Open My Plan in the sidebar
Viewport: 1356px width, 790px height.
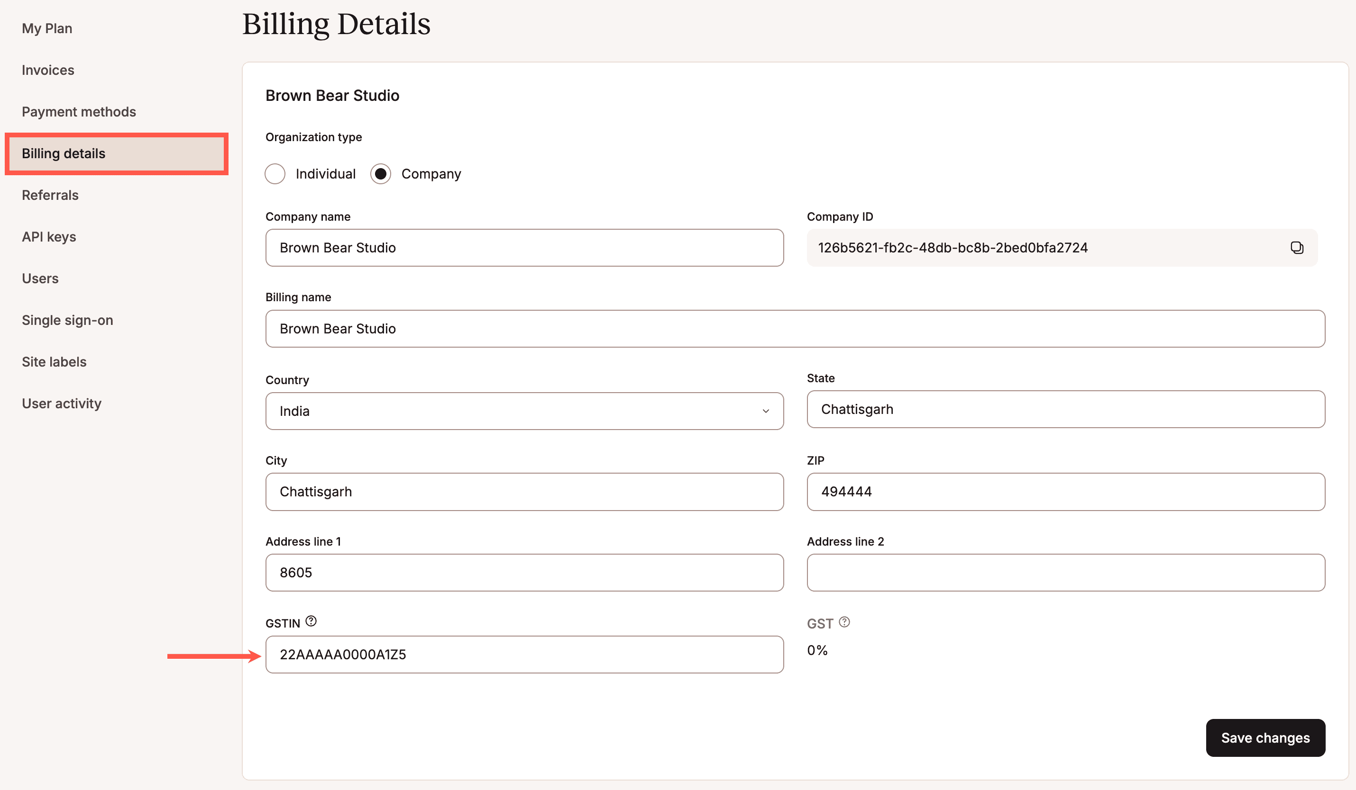pyautogui.click(x=47, y=28)
